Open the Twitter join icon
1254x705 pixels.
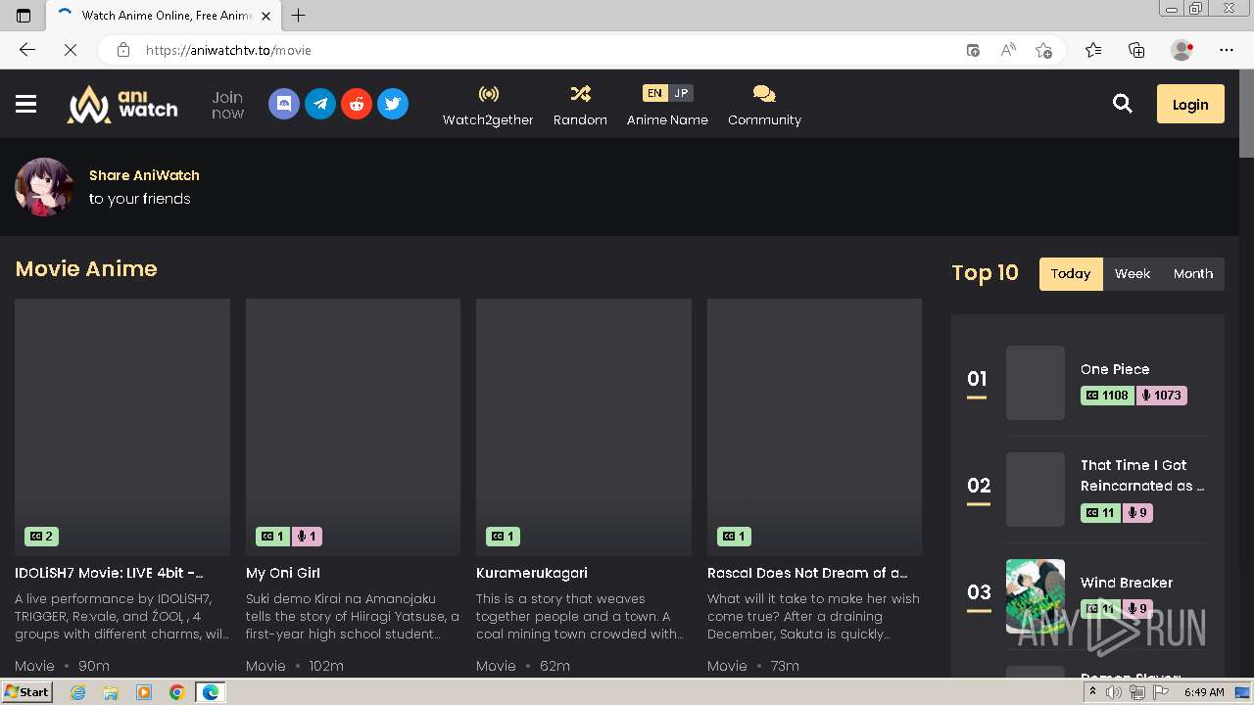[x=393, y=104]
